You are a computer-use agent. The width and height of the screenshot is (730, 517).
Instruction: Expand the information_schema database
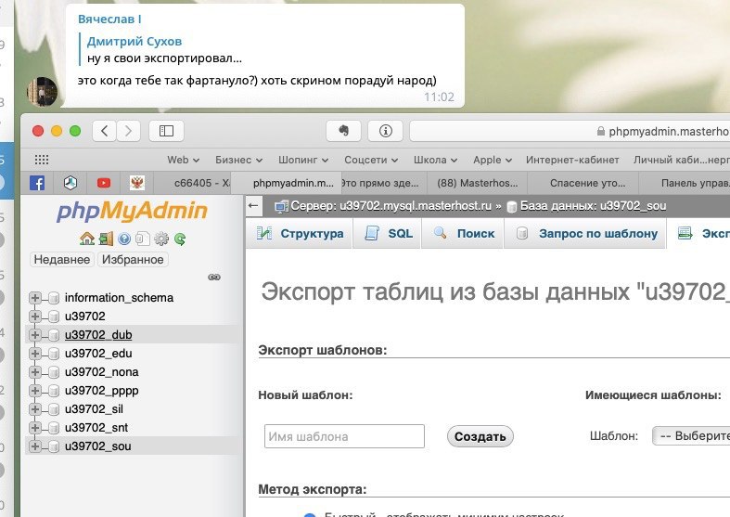[x=35, y=298]
